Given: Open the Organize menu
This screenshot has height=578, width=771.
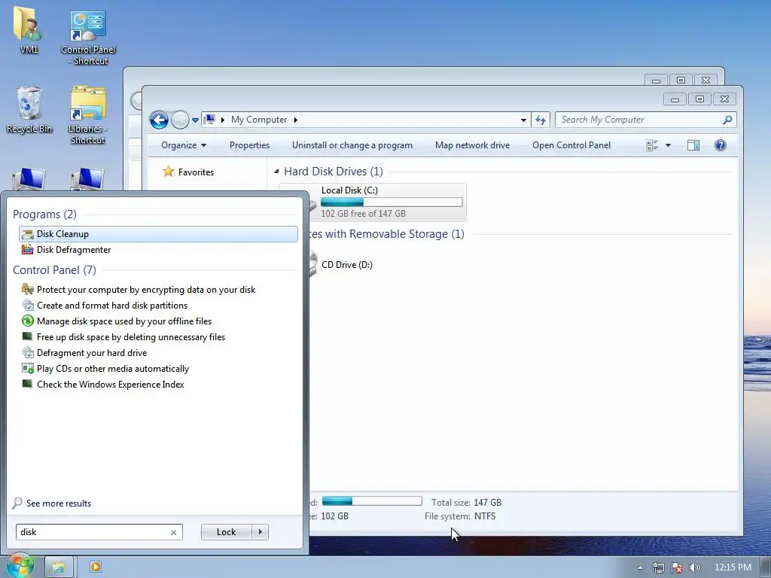Looking at the screenshot, I should (x=184, y=145).
